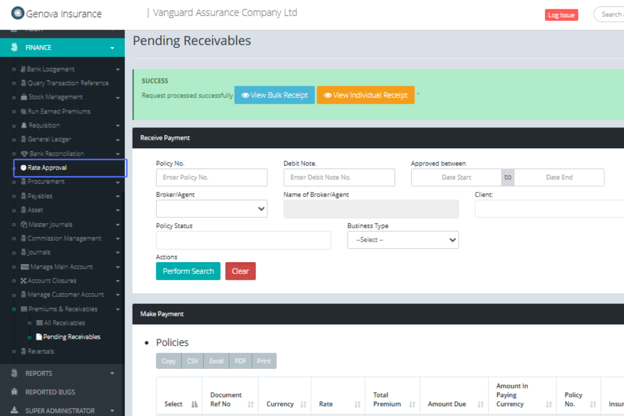Click the Bank Reconciliation diamond icon

pyautogui.click(x=24, y=154)
